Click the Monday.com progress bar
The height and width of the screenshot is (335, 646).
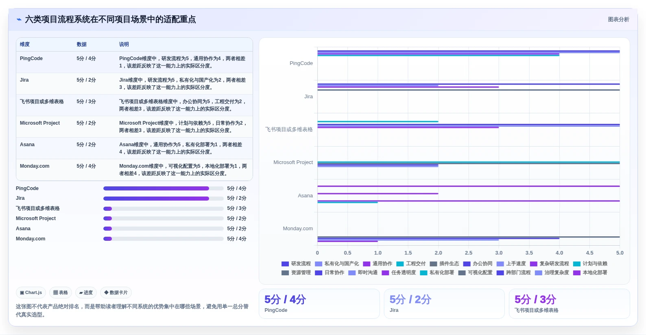click(164, 239)
